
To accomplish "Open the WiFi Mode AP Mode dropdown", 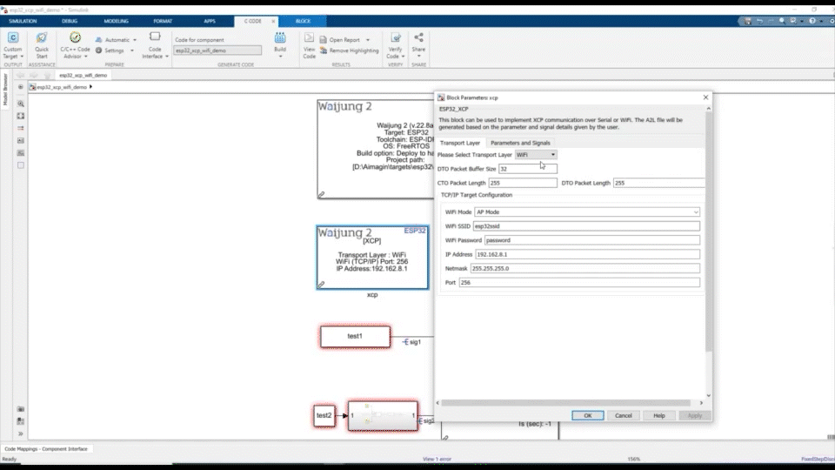I will point(587,212).
